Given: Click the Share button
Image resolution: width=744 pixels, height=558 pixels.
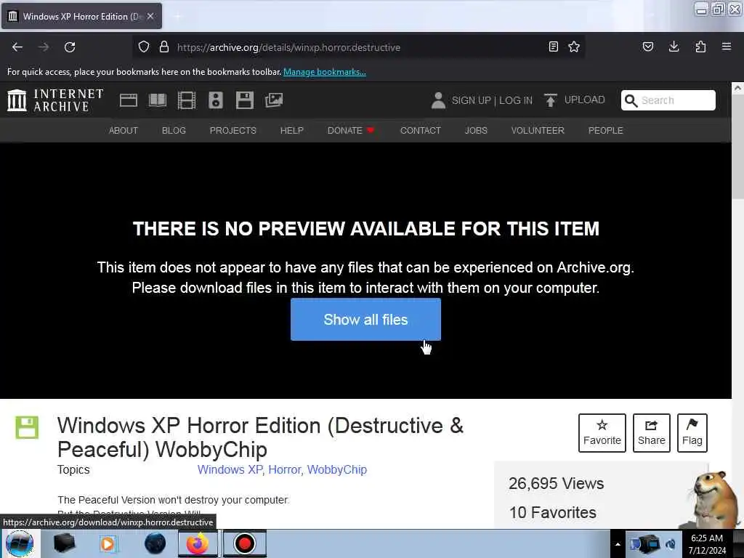Looking at the screenshot, I should [652, 433].
